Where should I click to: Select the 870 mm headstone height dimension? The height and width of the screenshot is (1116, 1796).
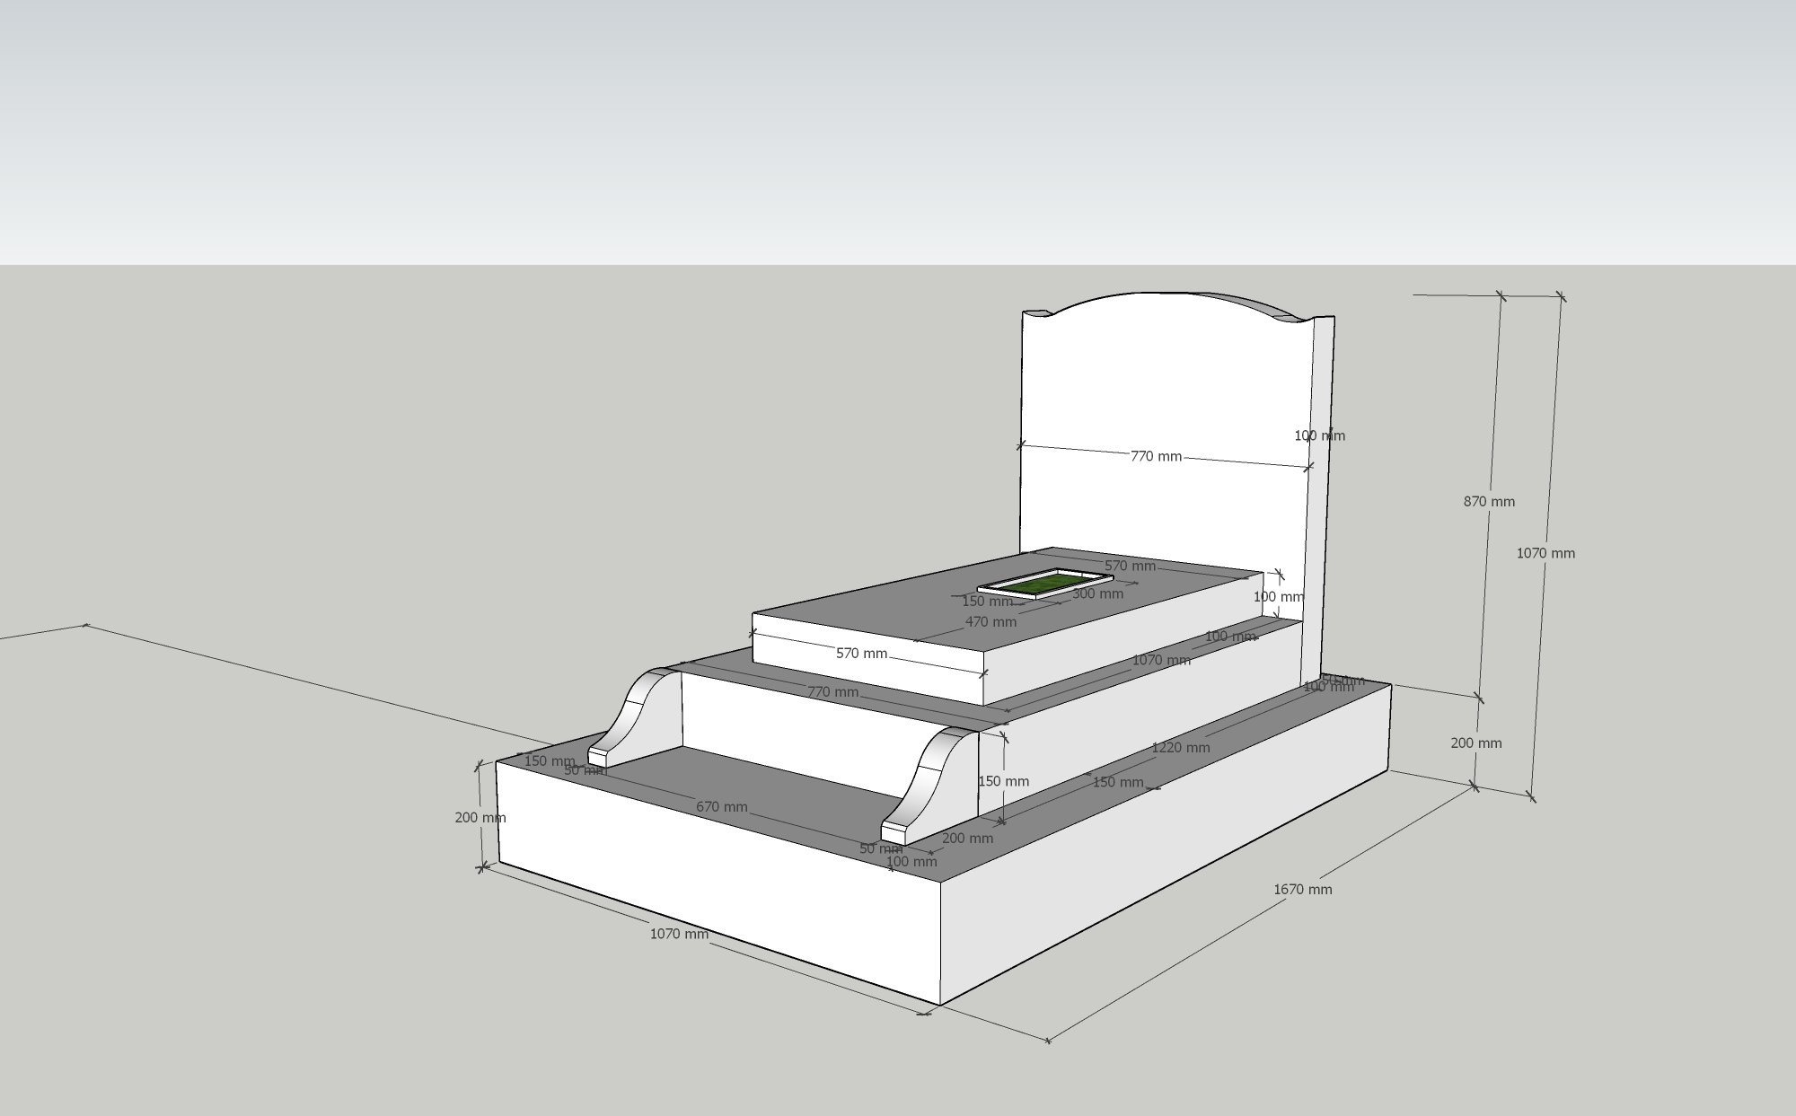(1488, 502)
